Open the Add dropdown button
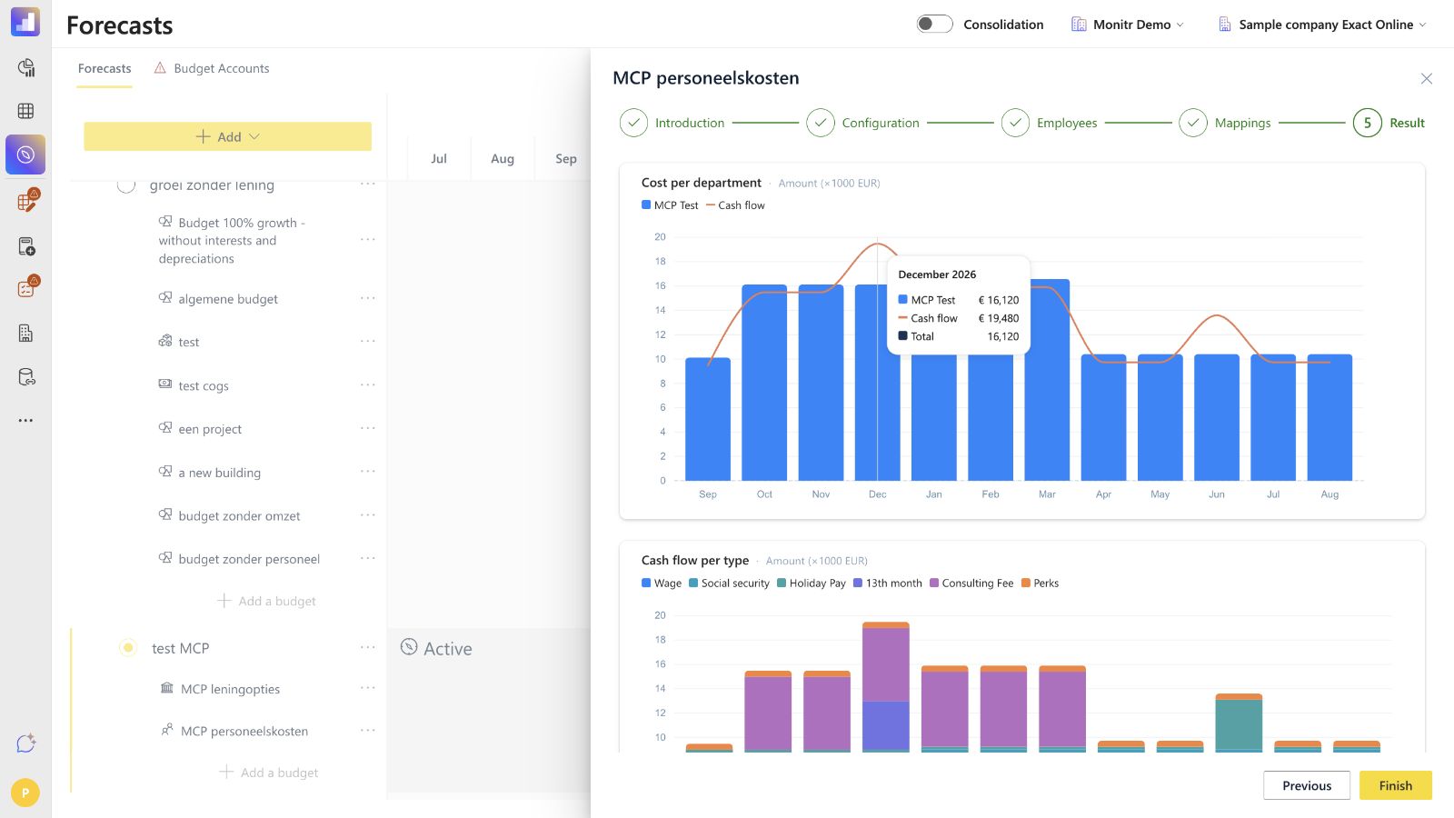The width and height of the screenshot is (1454, 818). (x=228, y=136)
